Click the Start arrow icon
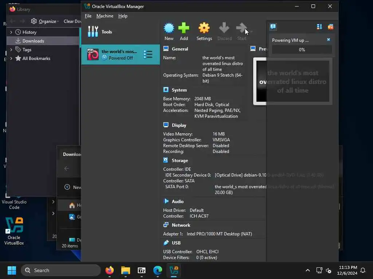 point(242,28)
